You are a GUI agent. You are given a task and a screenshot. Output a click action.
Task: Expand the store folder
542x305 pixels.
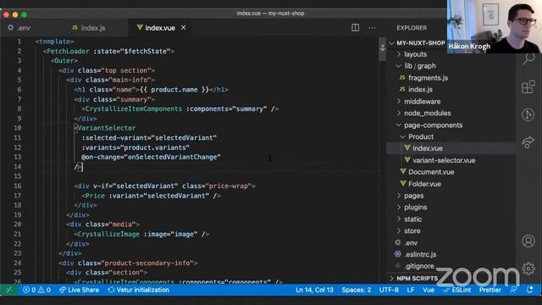coord(412,230)
